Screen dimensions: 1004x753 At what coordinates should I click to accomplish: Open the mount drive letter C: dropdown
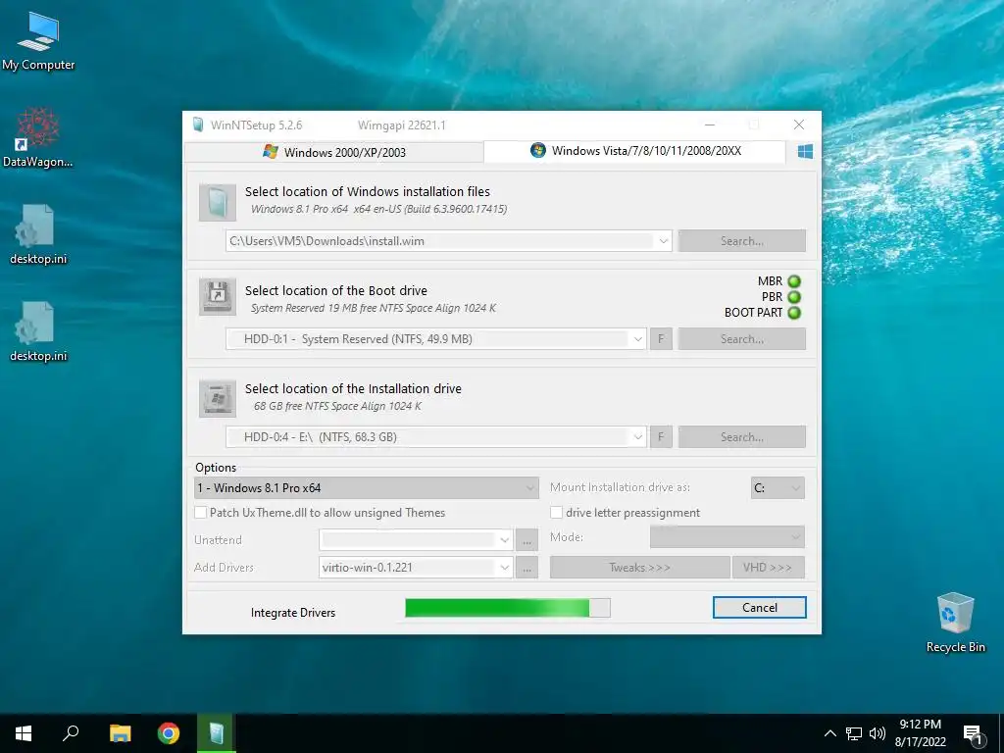(x=778, y=488)
